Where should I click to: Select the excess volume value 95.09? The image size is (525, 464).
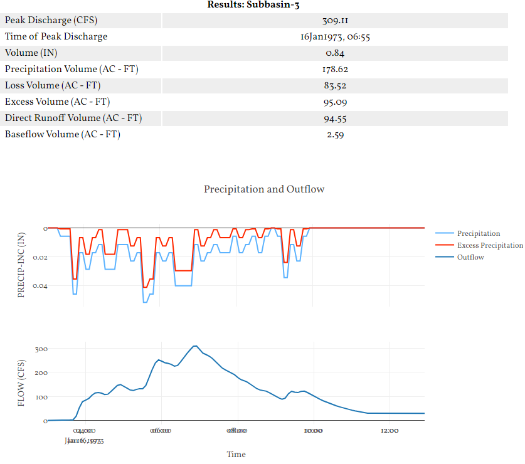coord(335,102)
